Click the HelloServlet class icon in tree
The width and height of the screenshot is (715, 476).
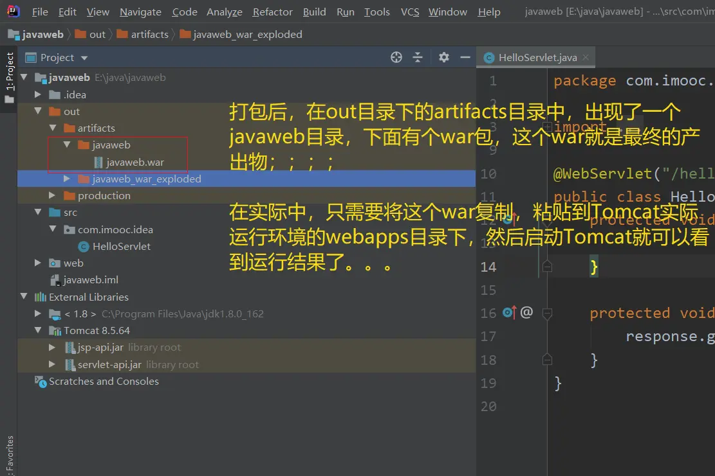tap(84, 247)
